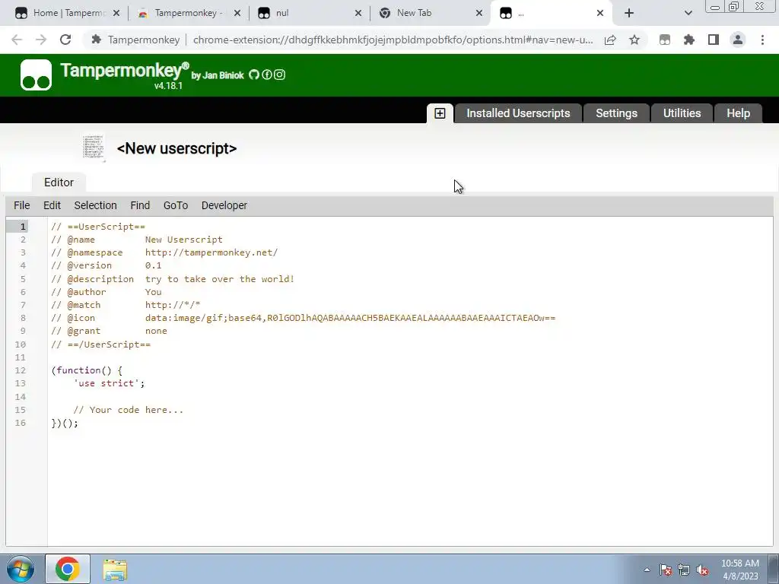The width and height of the screenshot is (779, 584).
Task: Click the muted volume tray icon
Action: tap(702, 570)
